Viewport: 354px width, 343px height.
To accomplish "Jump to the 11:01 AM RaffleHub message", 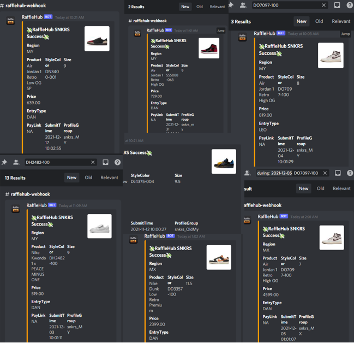I will 221,31.
